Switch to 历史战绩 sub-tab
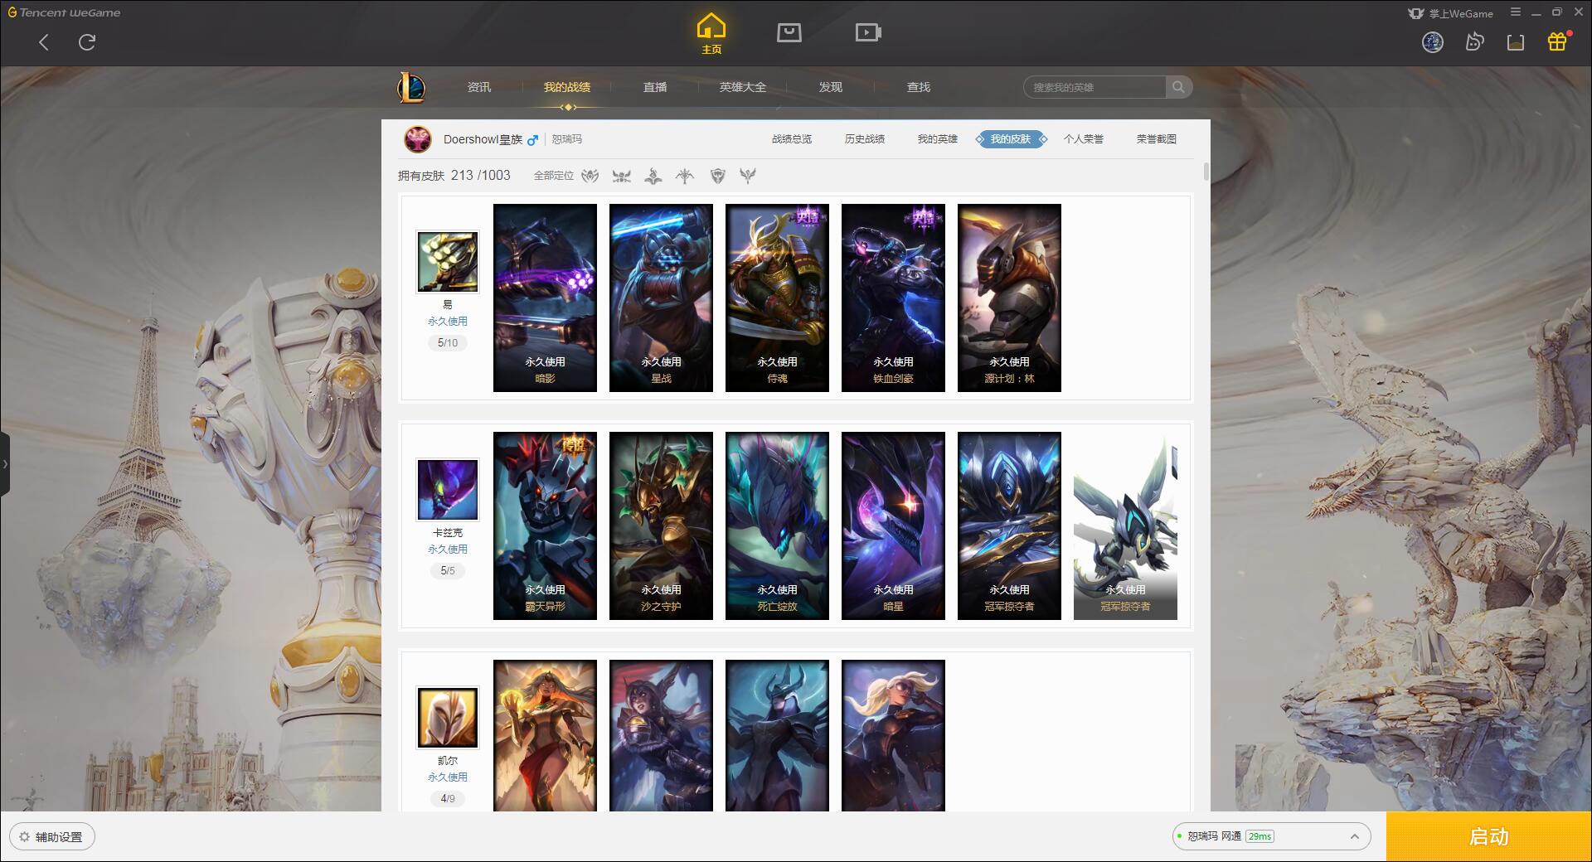 (x=865, y=139)
